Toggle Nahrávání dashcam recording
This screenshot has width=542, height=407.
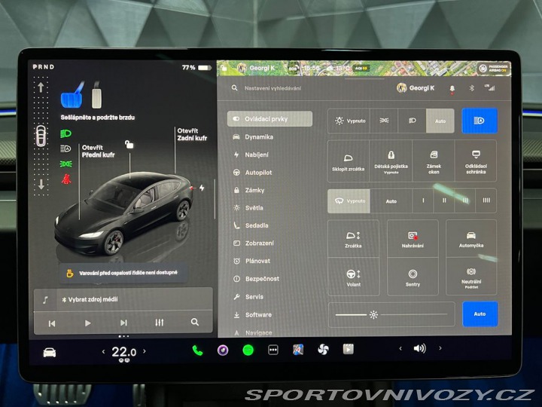[413, 239]
